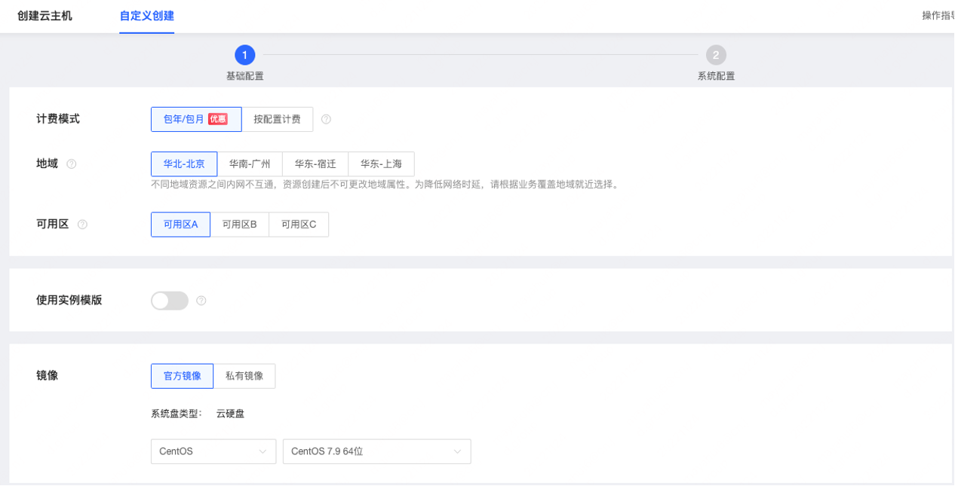Image resolution: width=955 pixels, height=486 pixels.
Task: Select 私有镜像 image type
Action: click(x=244, y=376)
